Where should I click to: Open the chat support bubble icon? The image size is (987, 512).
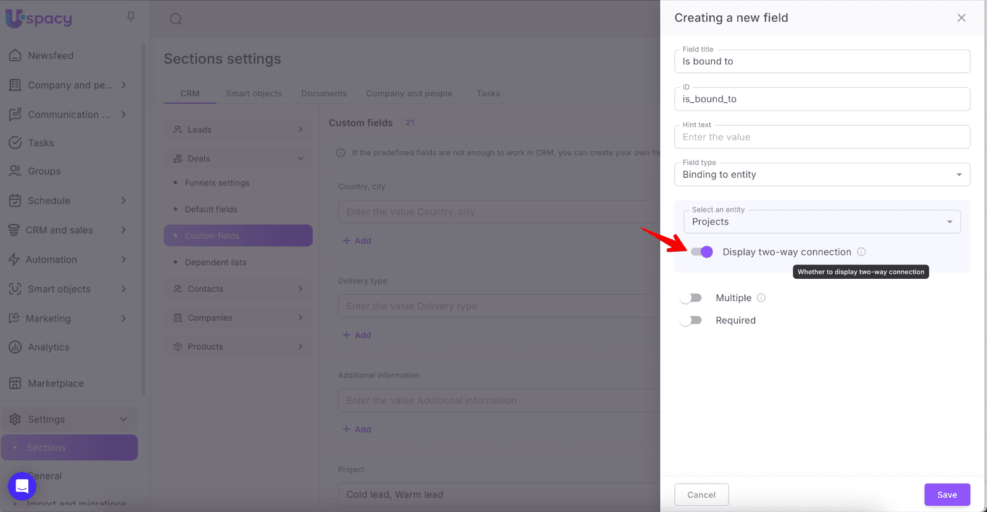tap(22, 486)
